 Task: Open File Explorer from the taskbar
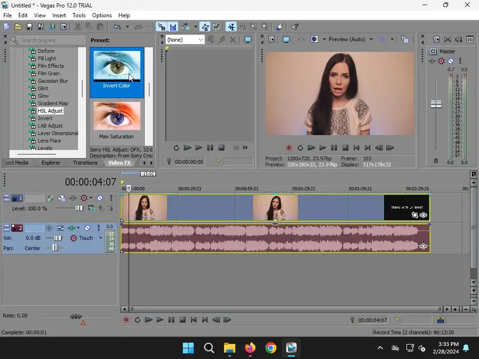(x=229, y=348)
